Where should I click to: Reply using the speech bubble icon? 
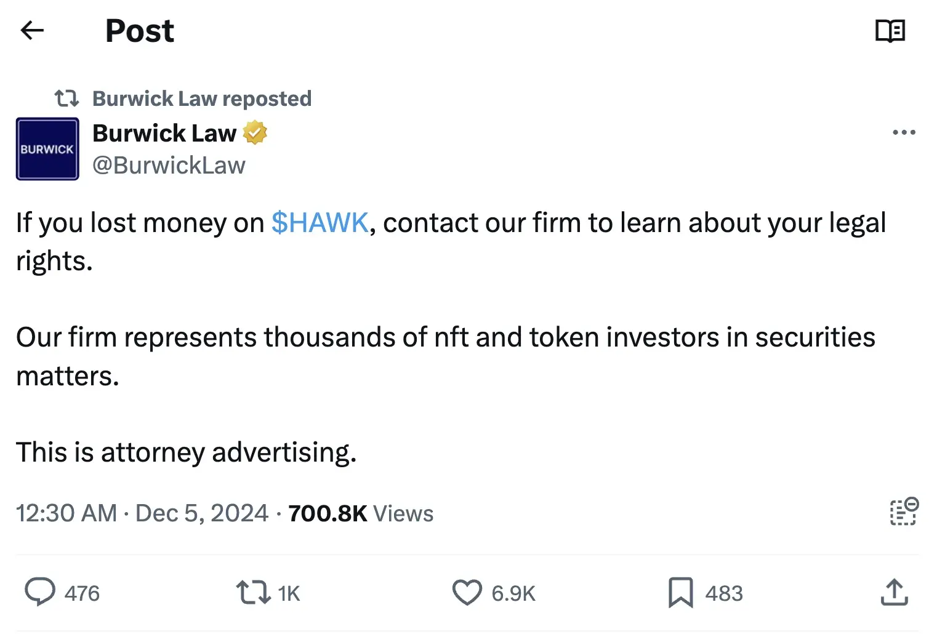[x=40, y=592]
